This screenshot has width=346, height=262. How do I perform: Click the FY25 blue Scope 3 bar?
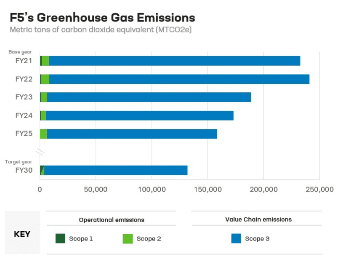132,134
